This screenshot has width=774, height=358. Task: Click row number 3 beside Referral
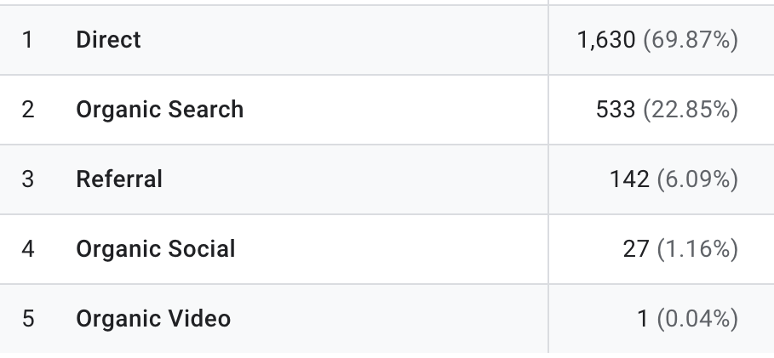coord(28,179)
